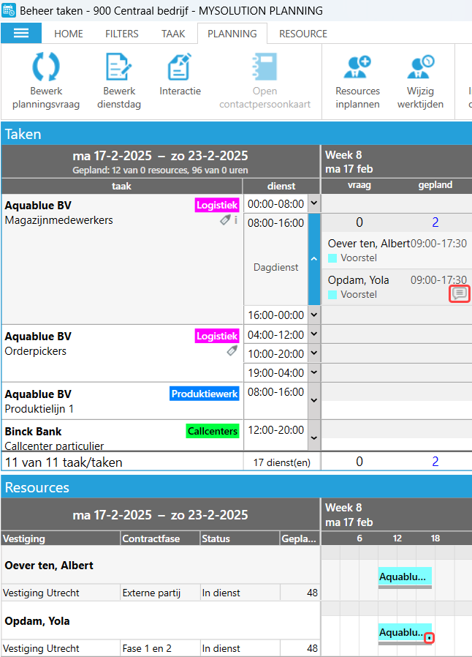Switch to the FILTERS ribbon tab
This screenshot has width=472, height=657.
click(x=122, y=34)
